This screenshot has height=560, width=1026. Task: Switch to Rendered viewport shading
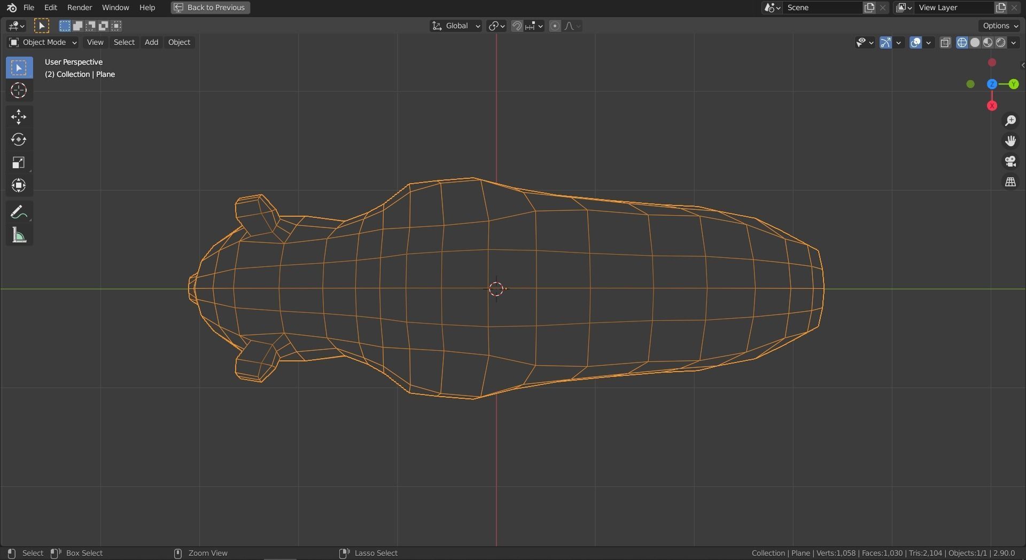pyautogui.click(x=1000, y=43)
